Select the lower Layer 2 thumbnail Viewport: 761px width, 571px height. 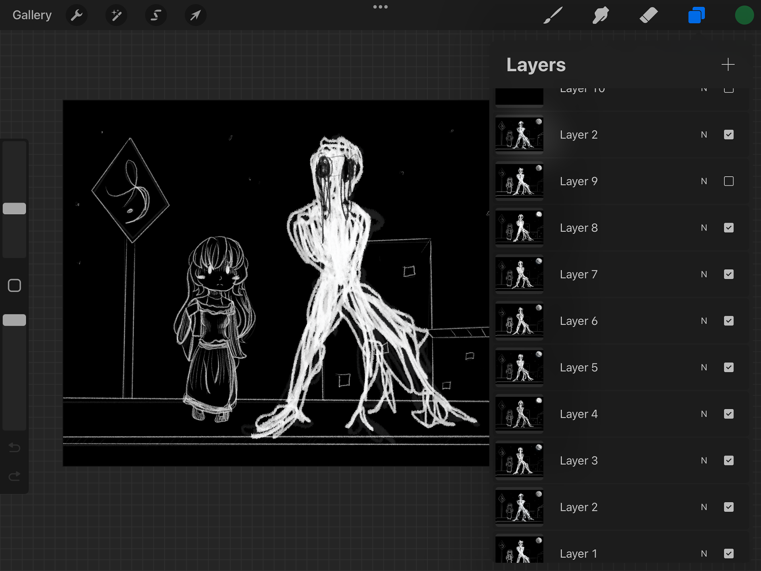pyautogui.click(x=519, y=507)
